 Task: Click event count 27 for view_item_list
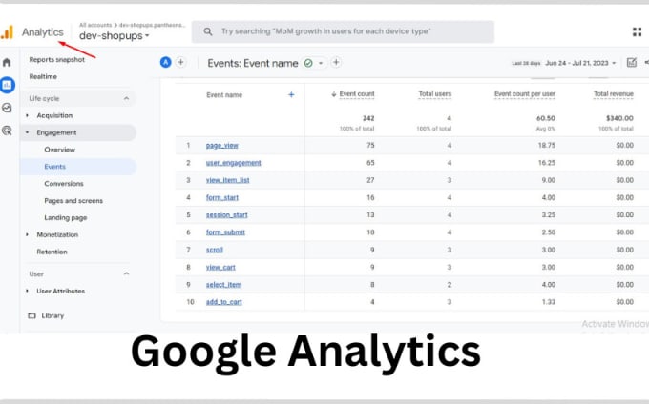(x=370, y=180)
